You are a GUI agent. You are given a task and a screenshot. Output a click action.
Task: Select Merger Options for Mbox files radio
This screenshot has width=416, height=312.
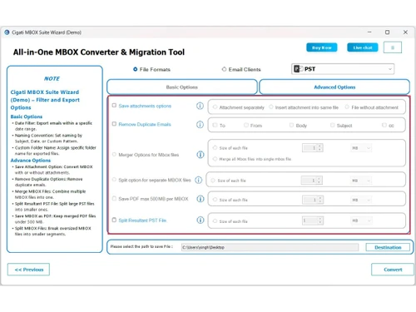pyautogui.click(x=114, y=154)
